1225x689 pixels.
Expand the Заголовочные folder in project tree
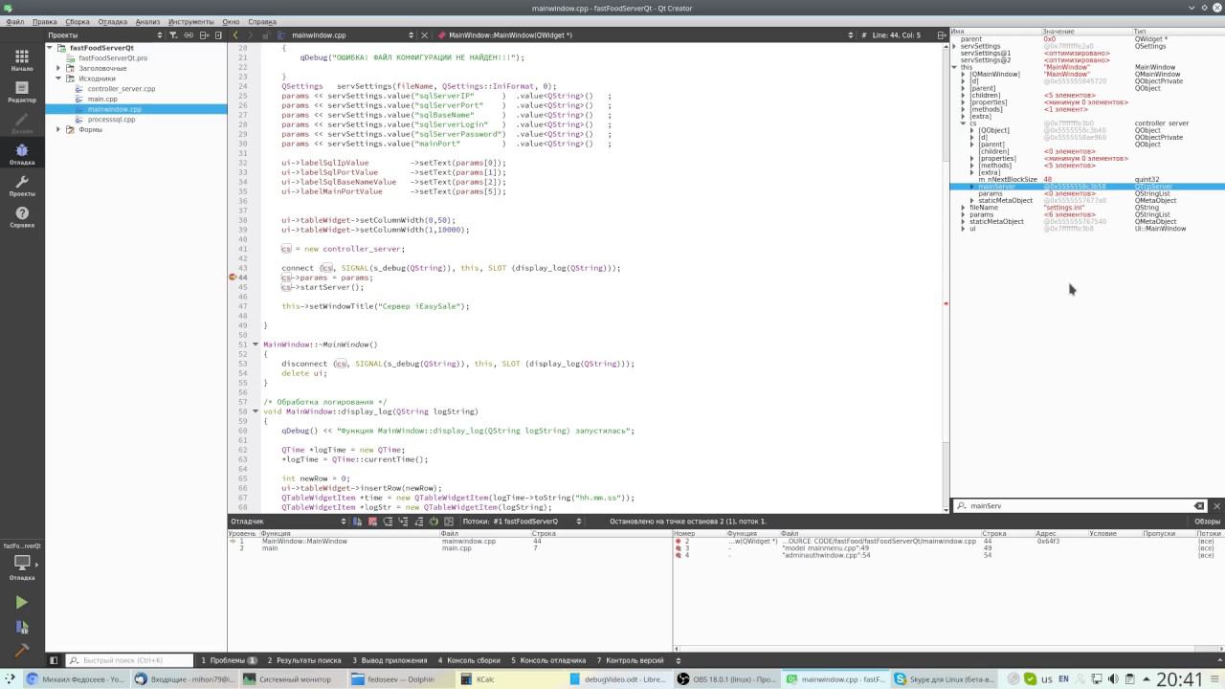[x=58, y=68]
